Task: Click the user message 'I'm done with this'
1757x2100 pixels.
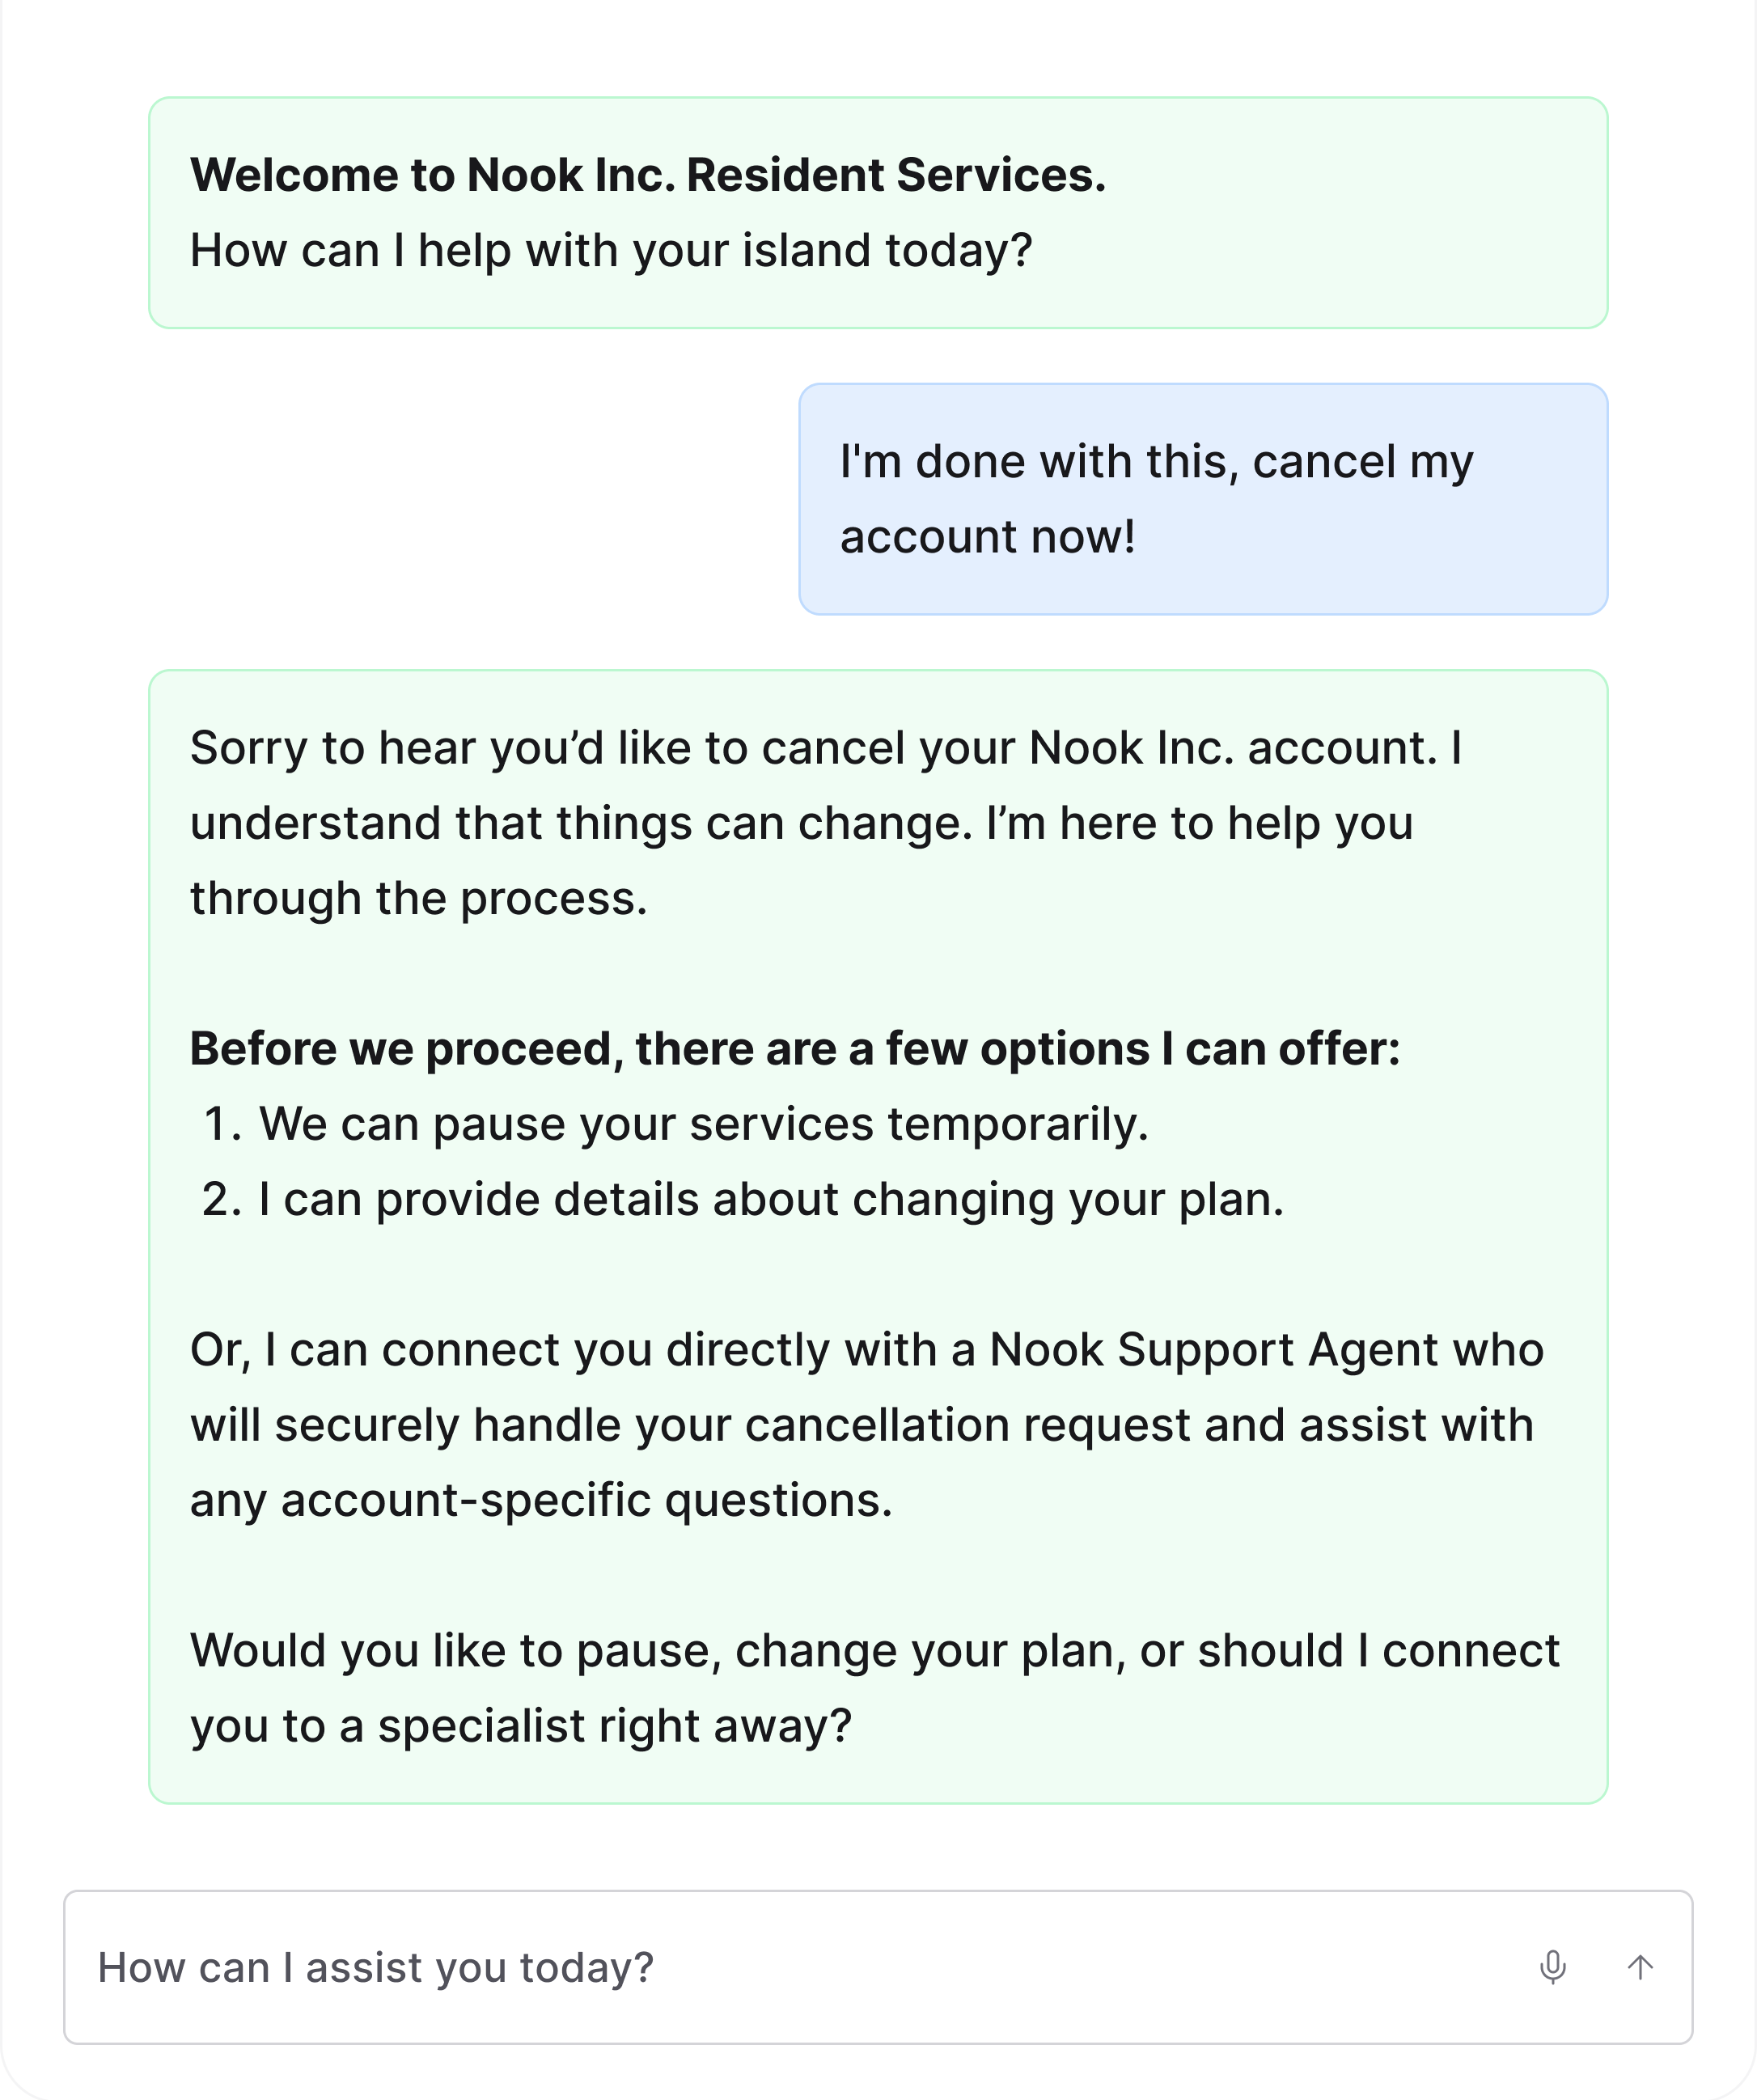Action: coord(1040,461)
